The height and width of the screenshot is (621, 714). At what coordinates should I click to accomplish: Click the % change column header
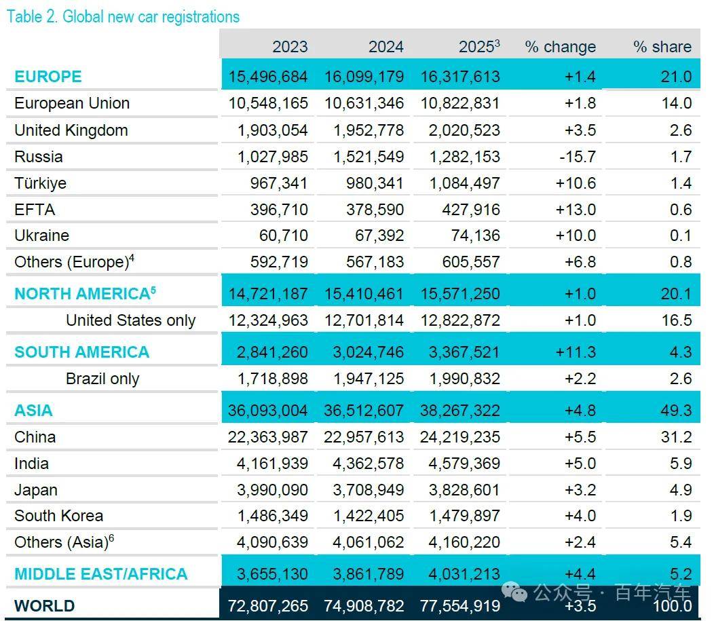[x=561, y=47]
